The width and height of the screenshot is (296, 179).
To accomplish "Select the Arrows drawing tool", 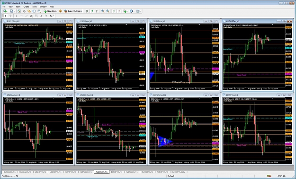I will (51, 16).
